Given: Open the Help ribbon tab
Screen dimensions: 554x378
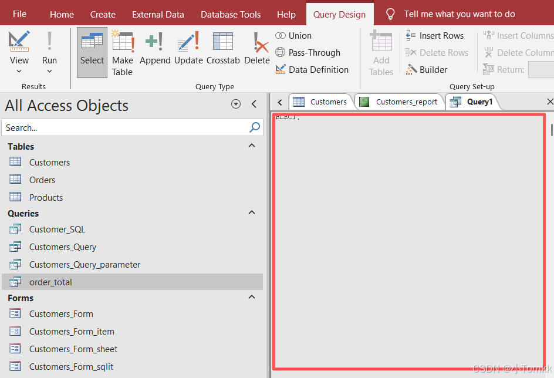Looking at the screenshot, I should point(286,15).
